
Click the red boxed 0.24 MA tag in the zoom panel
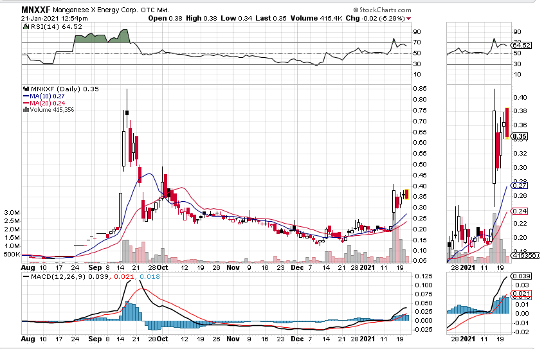(x=520, y=211)
